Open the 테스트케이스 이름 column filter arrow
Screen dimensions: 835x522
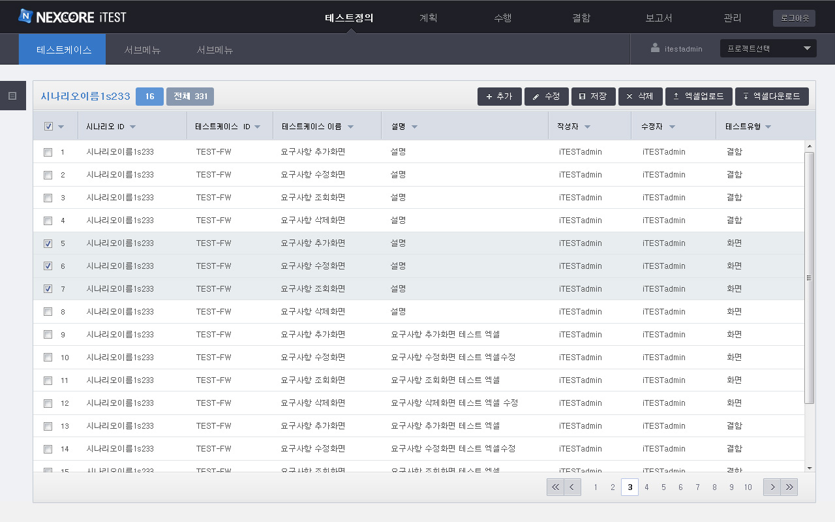click(x=350, y=127)
